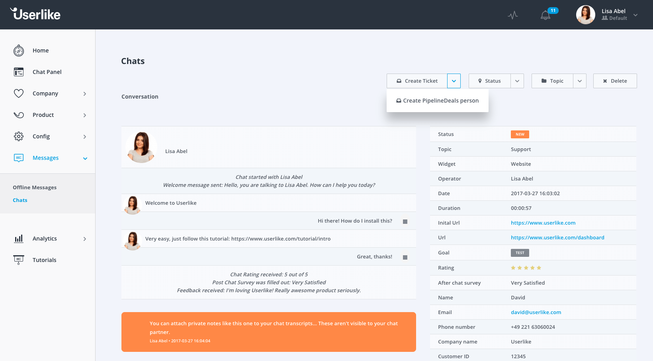Click the Tutorials presentation icon
This screenshot has height=361, width=653.
coord(19,260)
